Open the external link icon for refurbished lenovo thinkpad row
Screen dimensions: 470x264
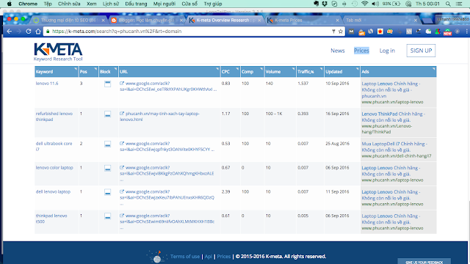click(x=122, y=114)
